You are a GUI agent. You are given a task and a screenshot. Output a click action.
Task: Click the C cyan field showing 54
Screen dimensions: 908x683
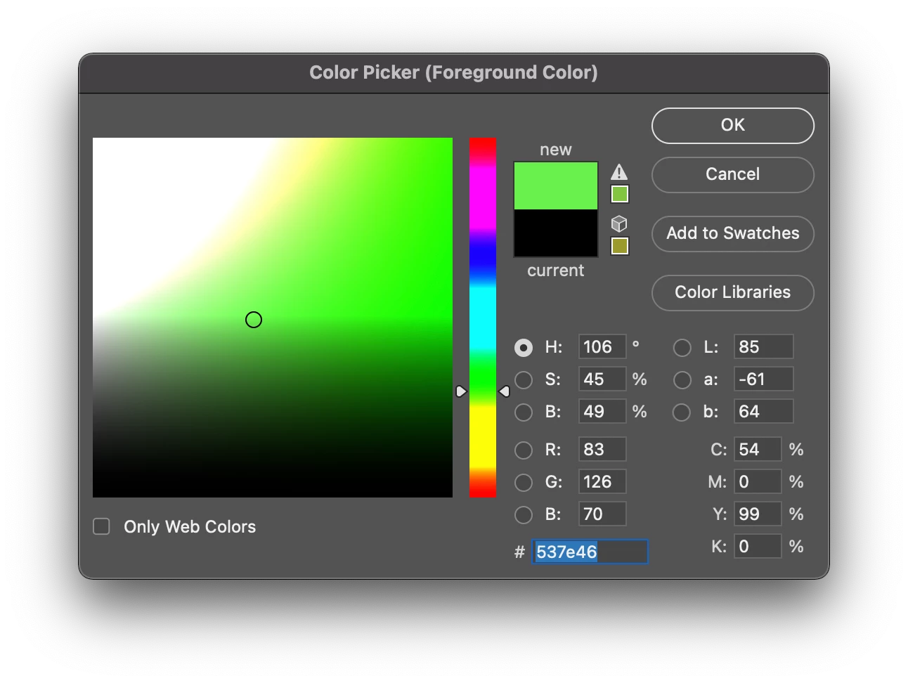click(758, 450)
